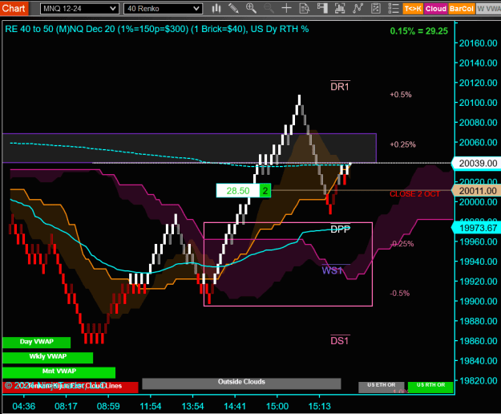Toggle the T<>K button
501x414 pixels.
click(413, 9)
